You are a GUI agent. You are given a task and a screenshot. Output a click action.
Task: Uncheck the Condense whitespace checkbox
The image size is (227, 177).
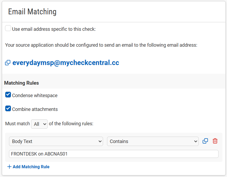click(x=8, y=94)
